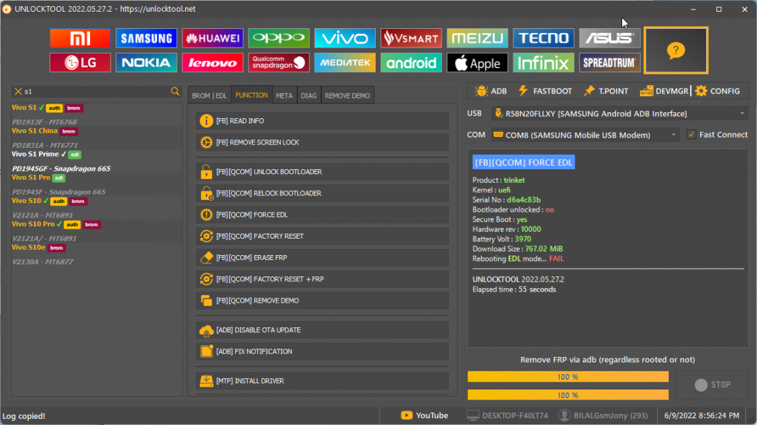This screenshot has width=757, height=425.
Task: Select Vivo S1 China model
Action: [x=34, y=131]
